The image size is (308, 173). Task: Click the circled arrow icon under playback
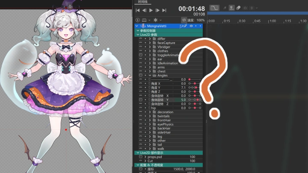point(137,20)
